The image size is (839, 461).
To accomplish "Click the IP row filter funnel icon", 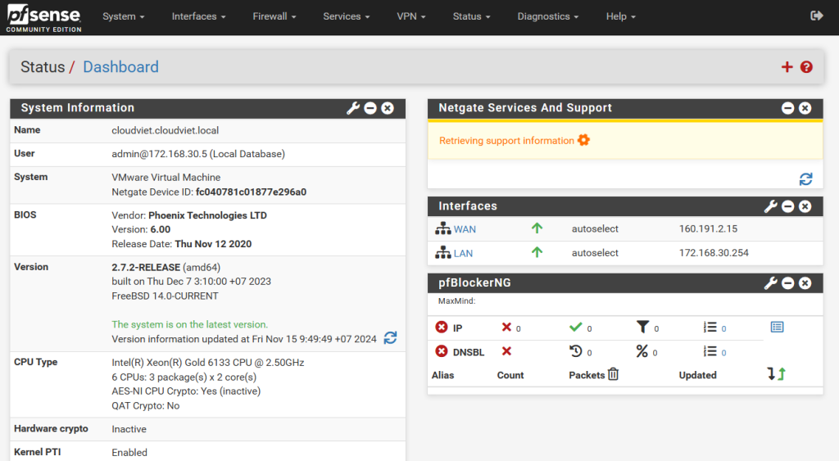I will [x=642, y=327].
